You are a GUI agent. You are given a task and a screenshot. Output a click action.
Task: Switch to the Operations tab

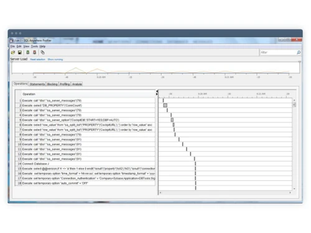[21, 84]
